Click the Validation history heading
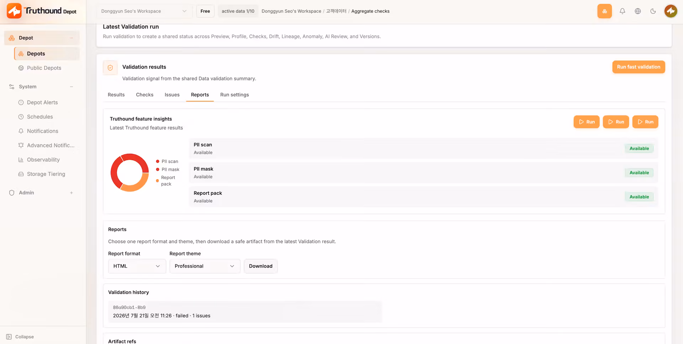683x344 pixels. pos(128,292)
